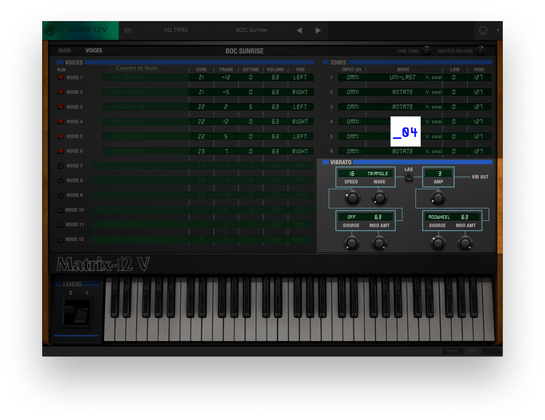
Task: Adjust the FINE TUNE knob
Action: click(x=427, y=51)
